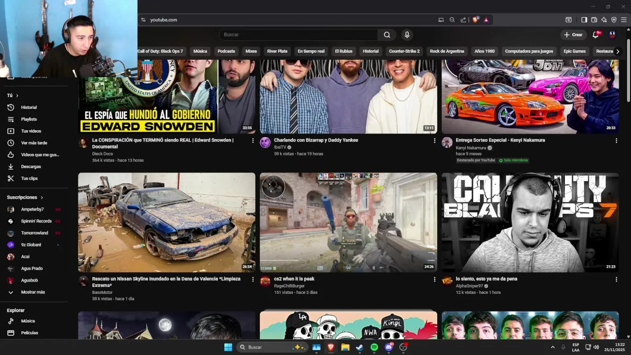Image resolution: width=631 pixels, height=355 pixels.
Task: Click the YouTube Buscar search field
Action: click(298, 35)
